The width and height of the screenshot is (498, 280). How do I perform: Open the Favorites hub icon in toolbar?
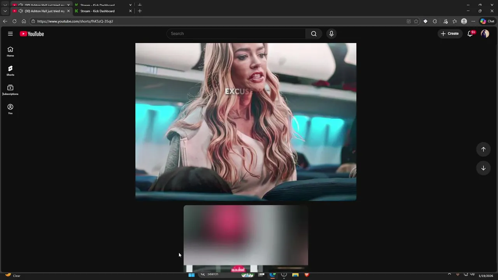[454, 21]
